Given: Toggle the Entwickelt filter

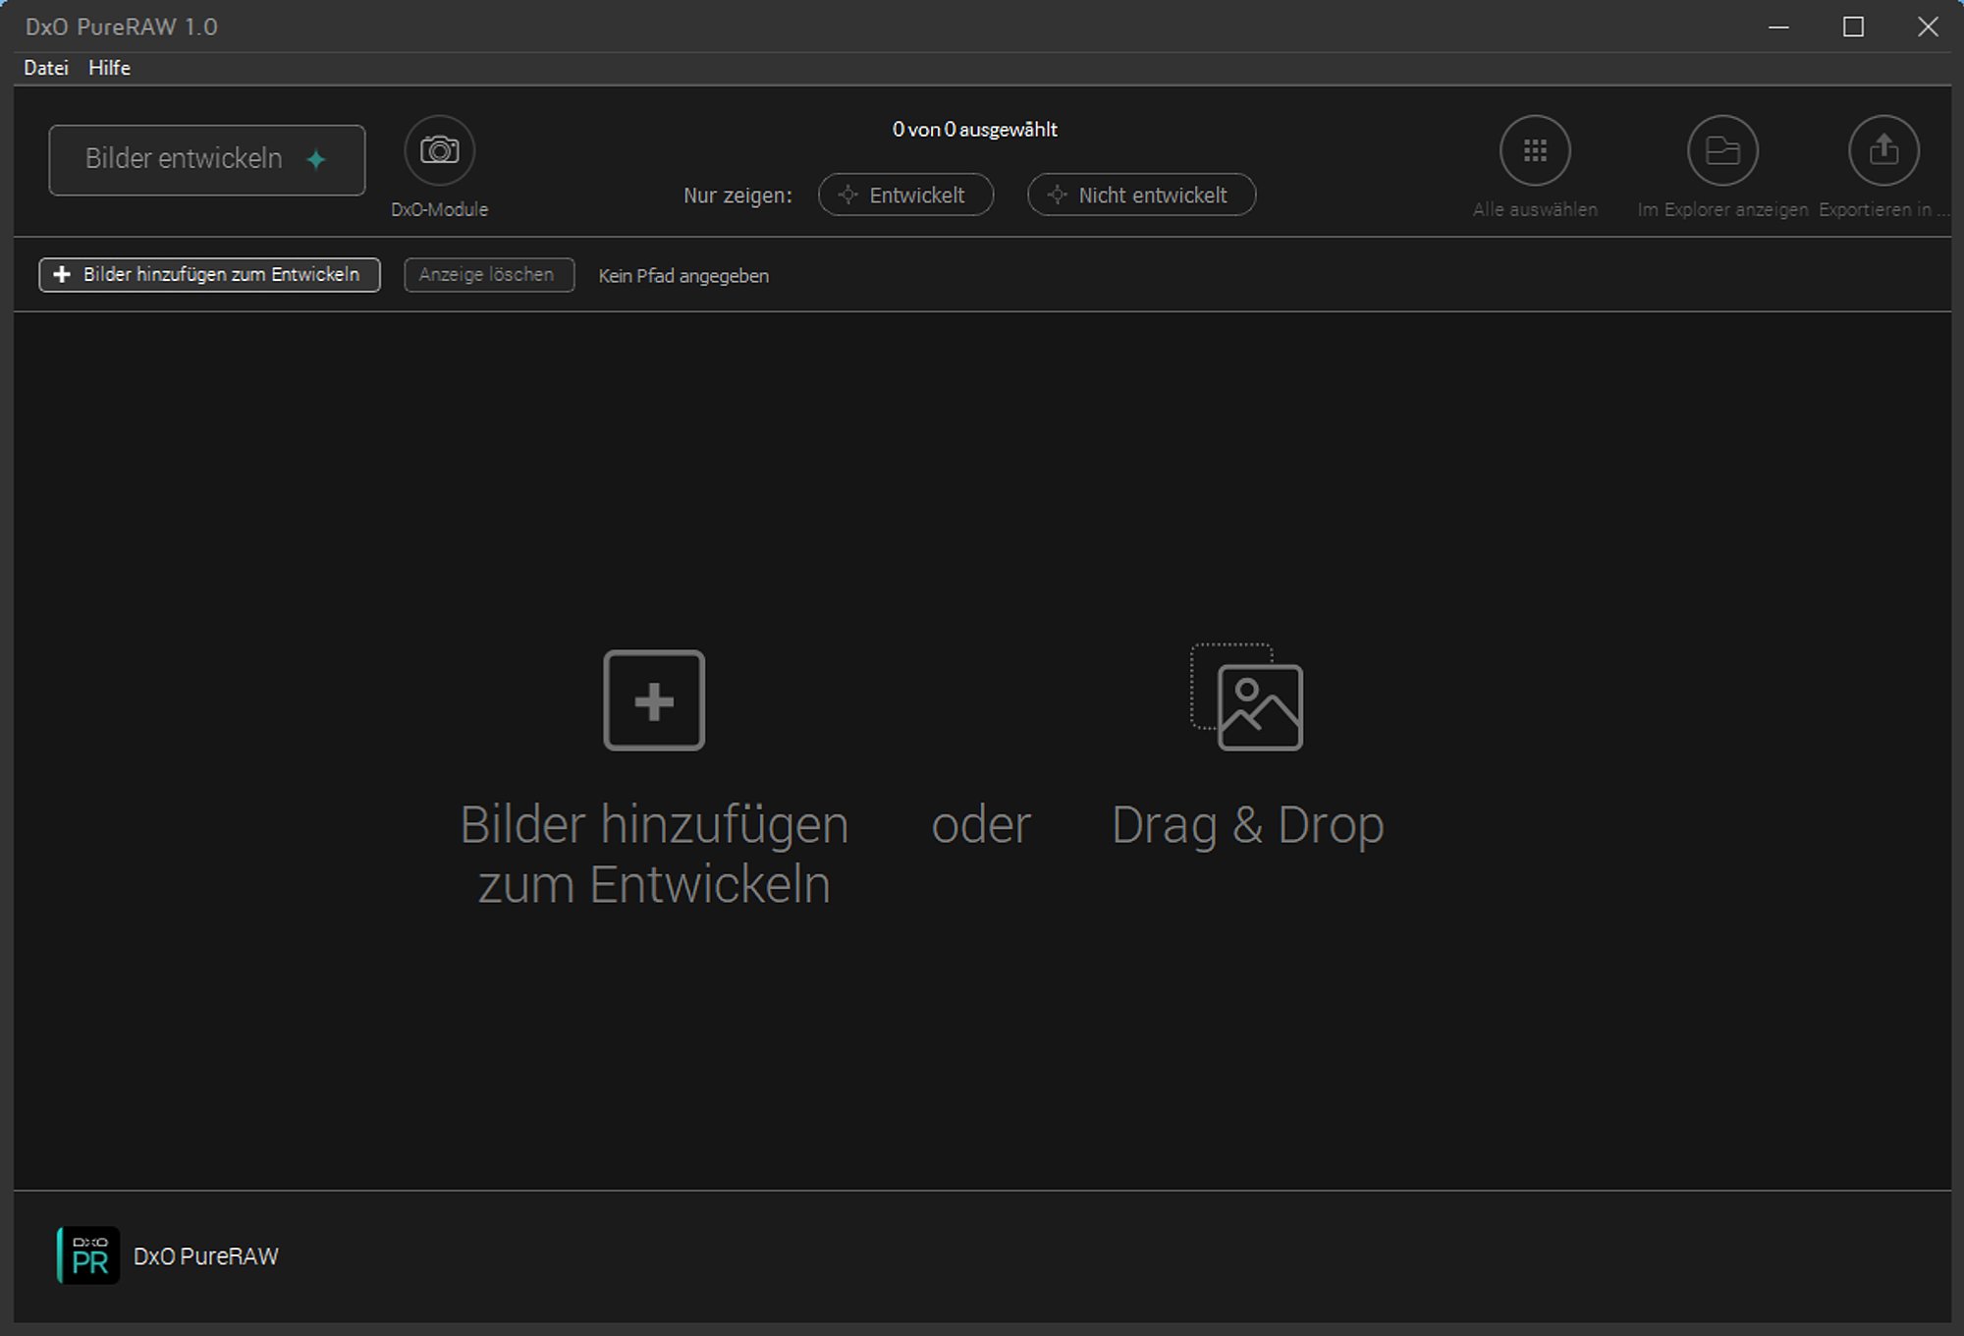Looking at the screenshot, I should 905,195.
